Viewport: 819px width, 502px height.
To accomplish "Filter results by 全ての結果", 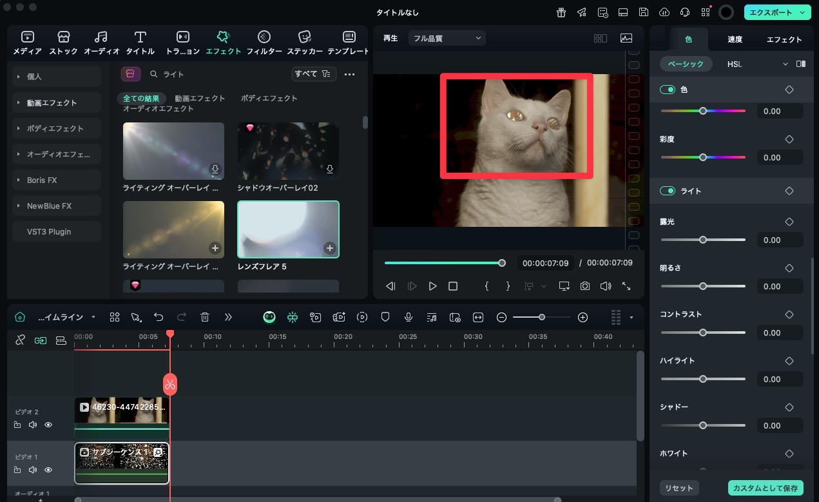I will coord(140,98).
